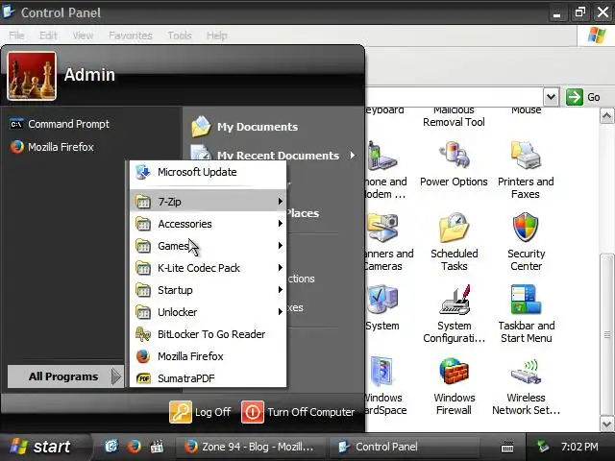The image size is (615, 461).
Task: Open the K-Lite Codec Pack folder
Action: click(208, 268)
